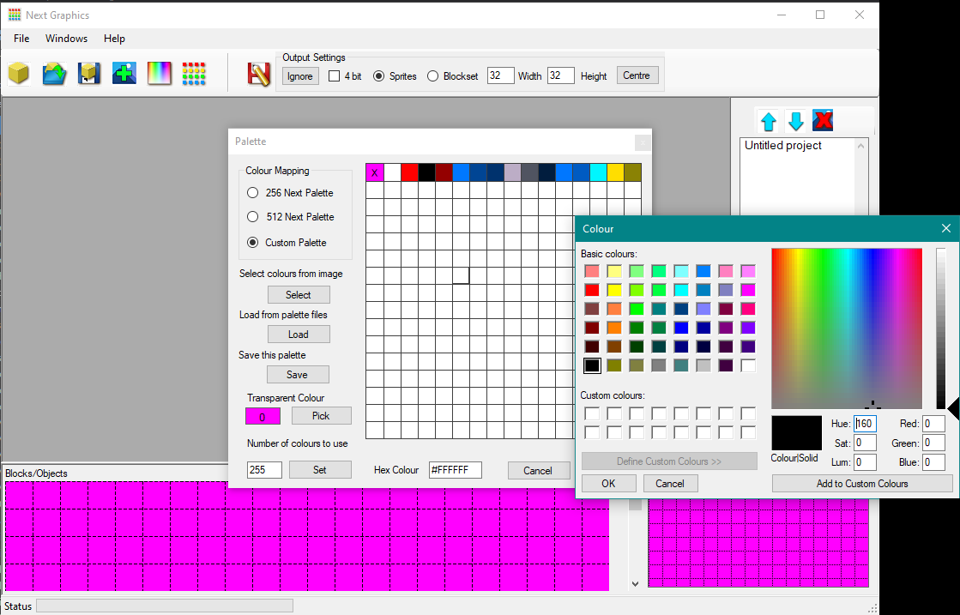Click the Centre button in Output Settings

(x=637, y=75)
